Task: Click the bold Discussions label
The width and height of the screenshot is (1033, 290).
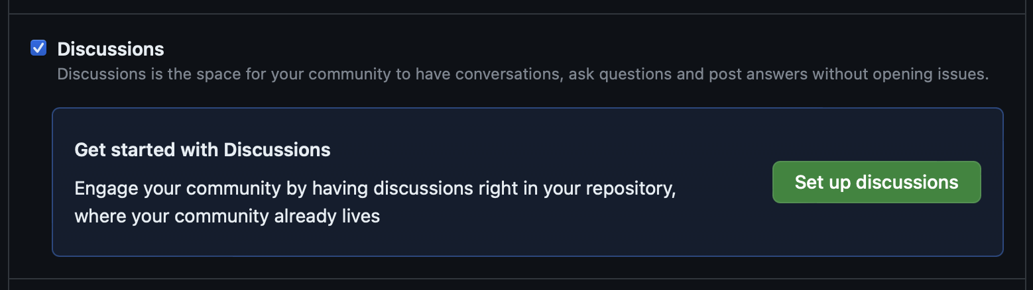Action: coord(110,49)
